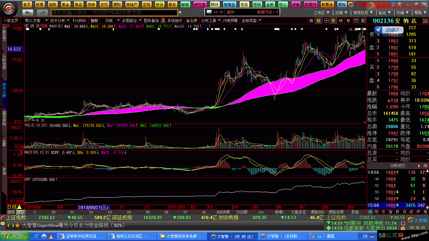Click the command input field
This screenshot has height=241, width=429.
coord(114,13)
